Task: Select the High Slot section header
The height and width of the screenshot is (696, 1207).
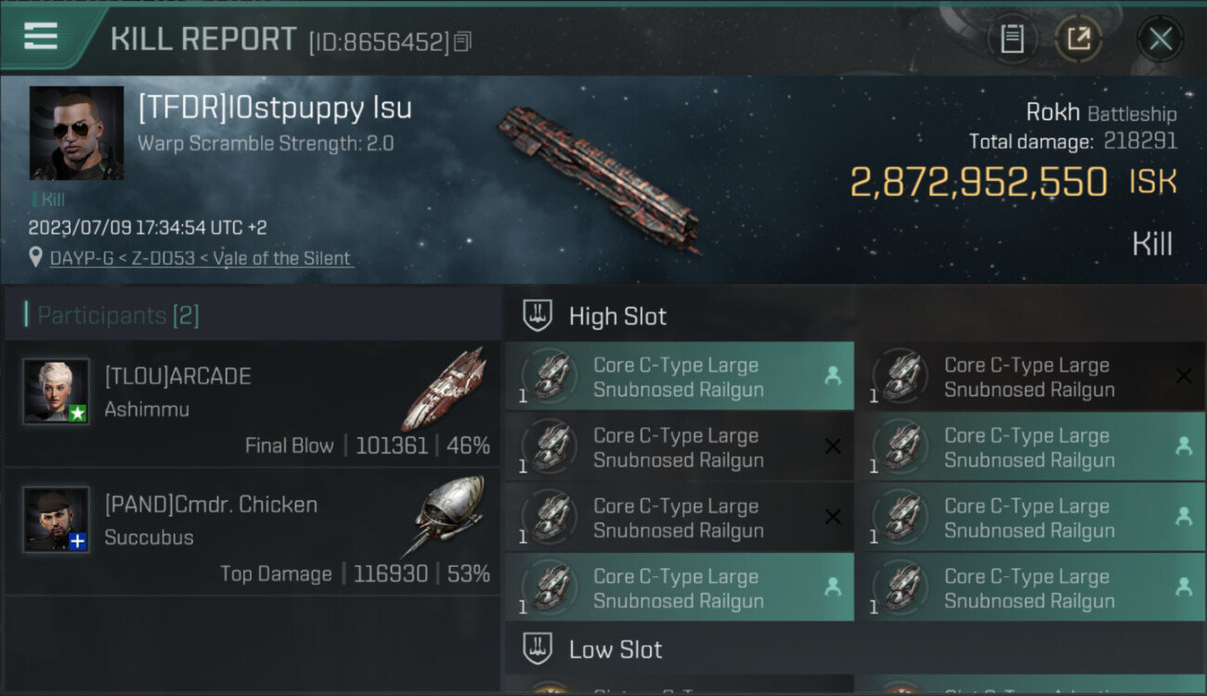Action: (x=617, y=316)
